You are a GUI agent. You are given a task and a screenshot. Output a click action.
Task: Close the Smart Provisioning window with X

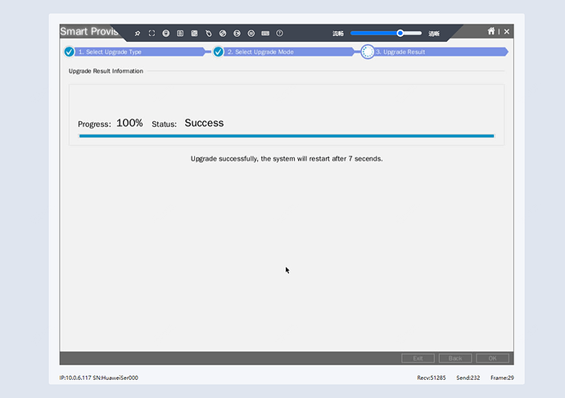pyautogui.click(x=507, y=31)
